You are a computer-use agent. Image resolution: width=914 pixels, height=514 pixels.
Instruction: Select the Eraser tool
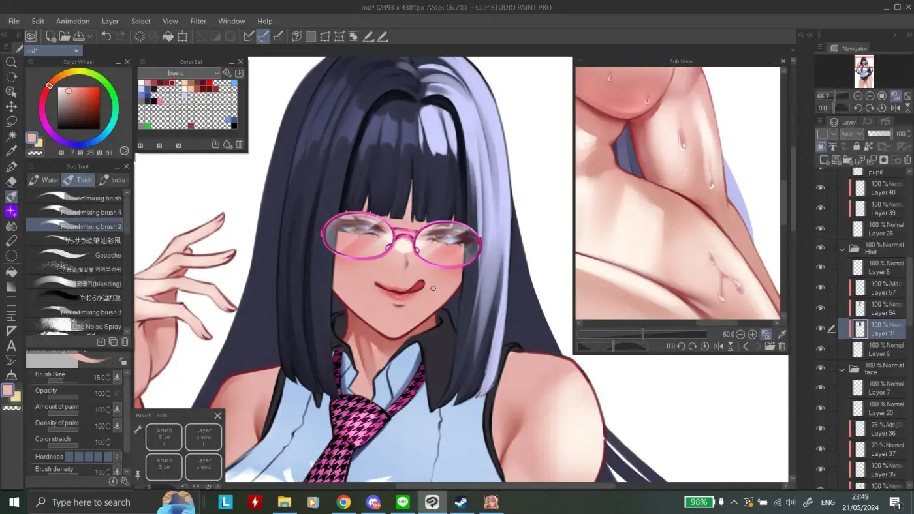click(11, 182)
